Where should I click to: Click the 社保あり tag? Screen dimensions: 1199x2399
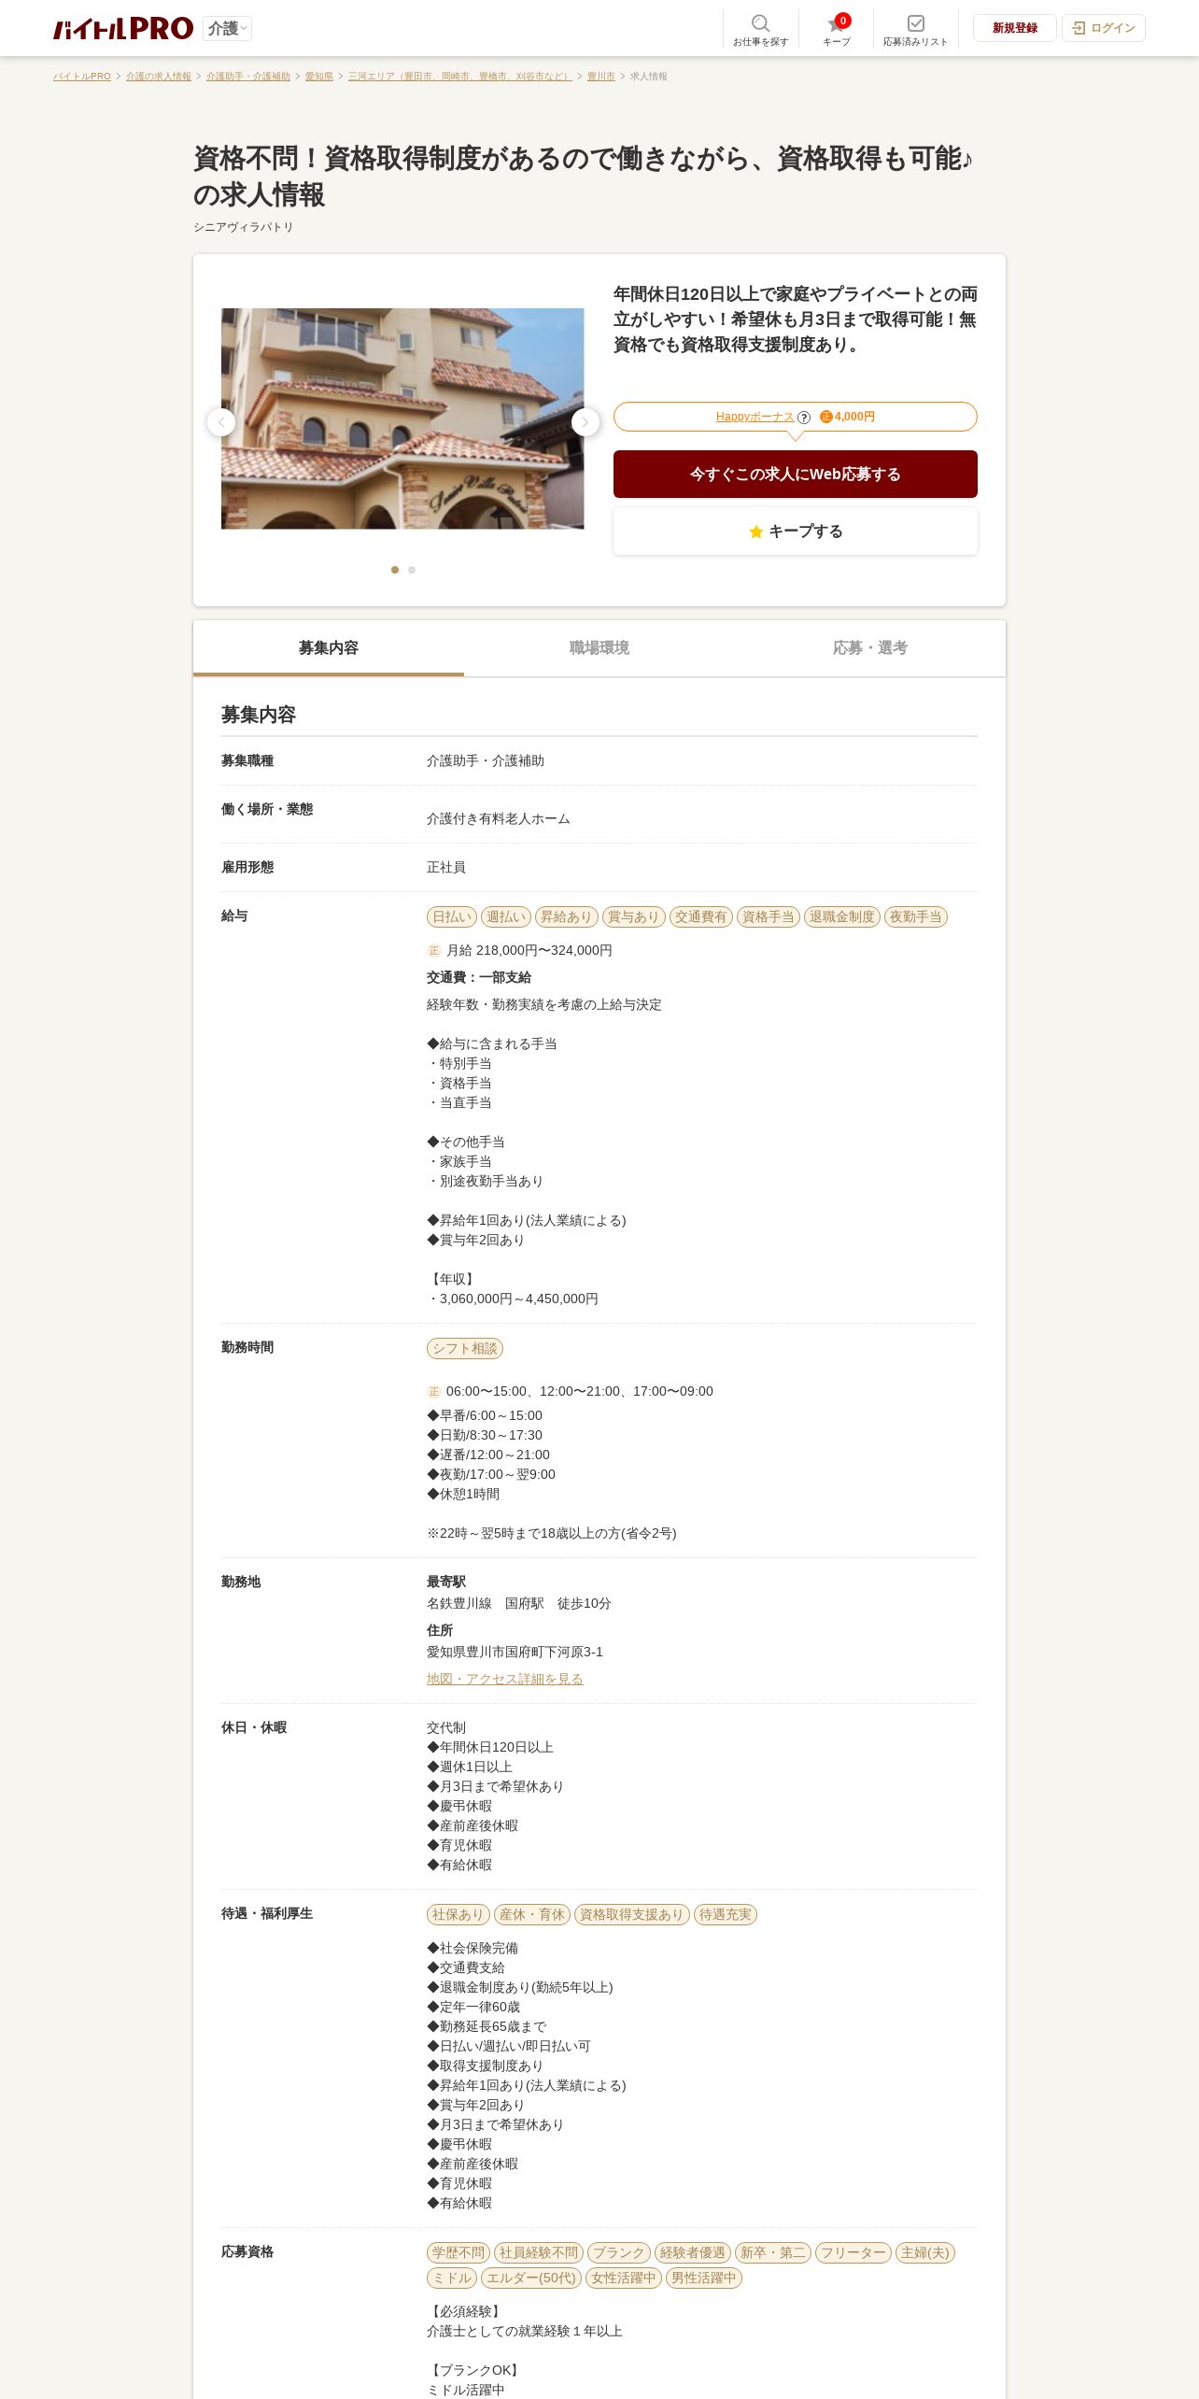458,1915
